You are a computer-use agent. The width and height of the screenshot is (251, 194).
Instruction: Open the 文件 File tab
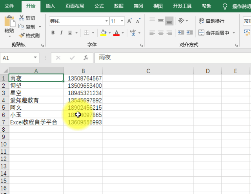point(9,6)
